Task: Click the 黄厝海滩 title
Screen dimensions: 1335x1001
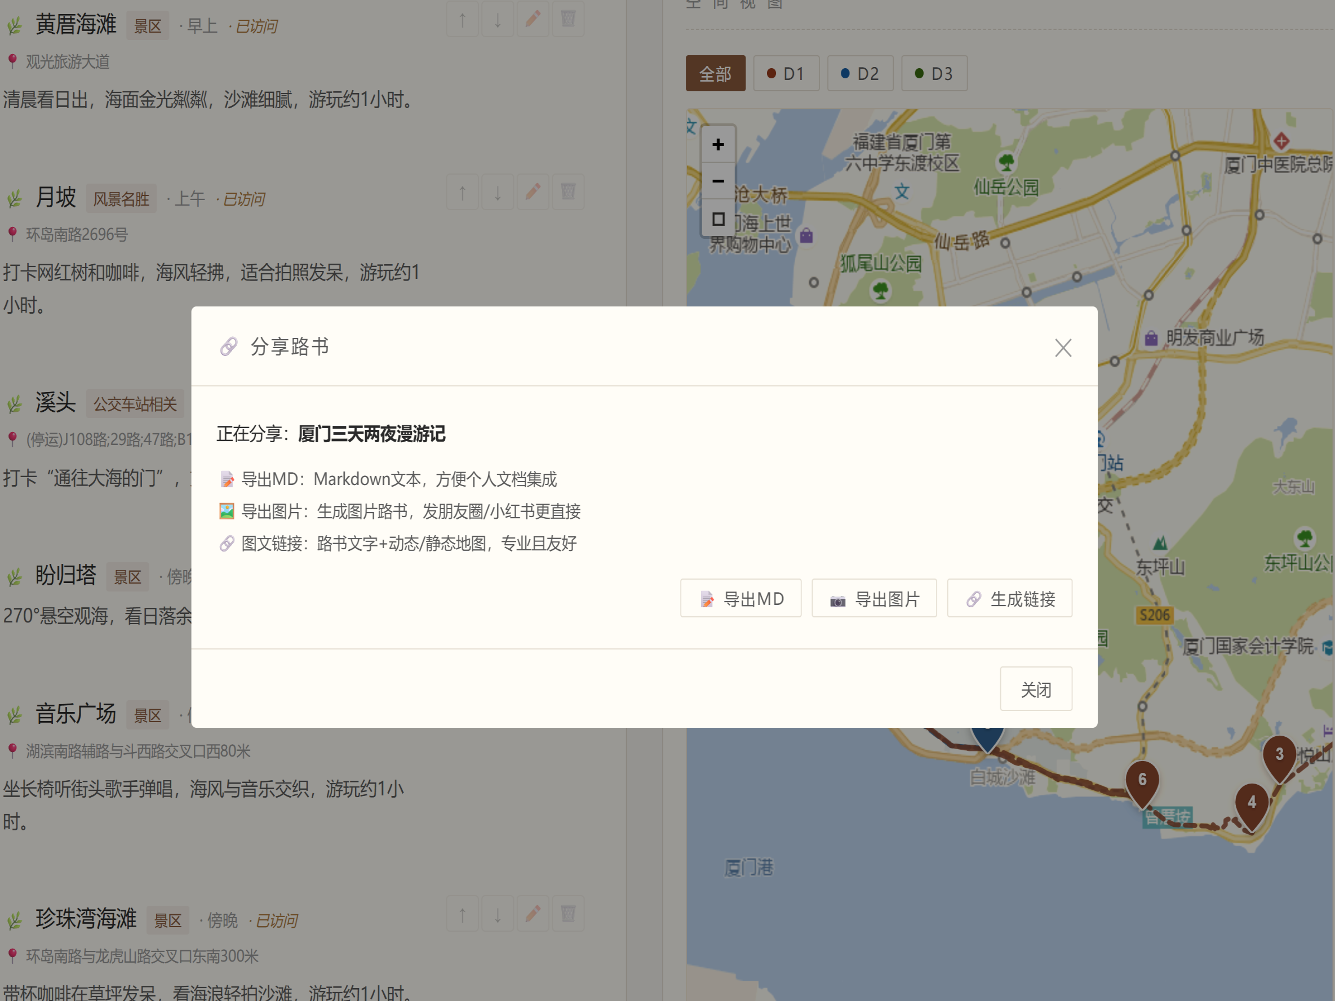Action: click(x=76, y=24)
